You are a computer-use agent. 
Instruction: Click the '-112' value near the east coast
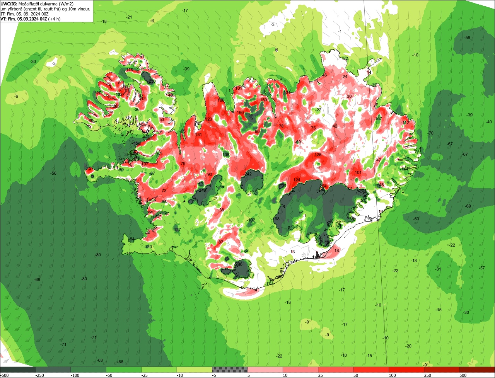click(405, 123)
